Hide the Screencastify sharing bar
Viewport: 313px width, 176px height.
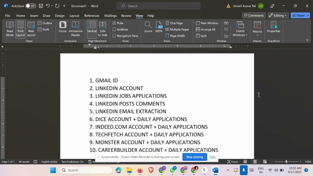pos(212,157)
